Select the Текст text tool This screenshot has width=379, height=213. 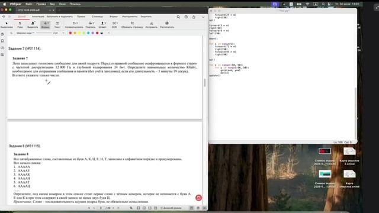click(57, 25)
